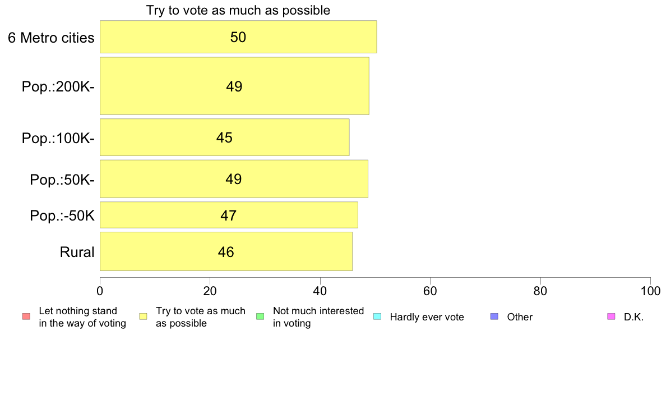Select the Pop.:200K- bar showing 49
The image size is (666, 413).
click(x=234, y=86)
